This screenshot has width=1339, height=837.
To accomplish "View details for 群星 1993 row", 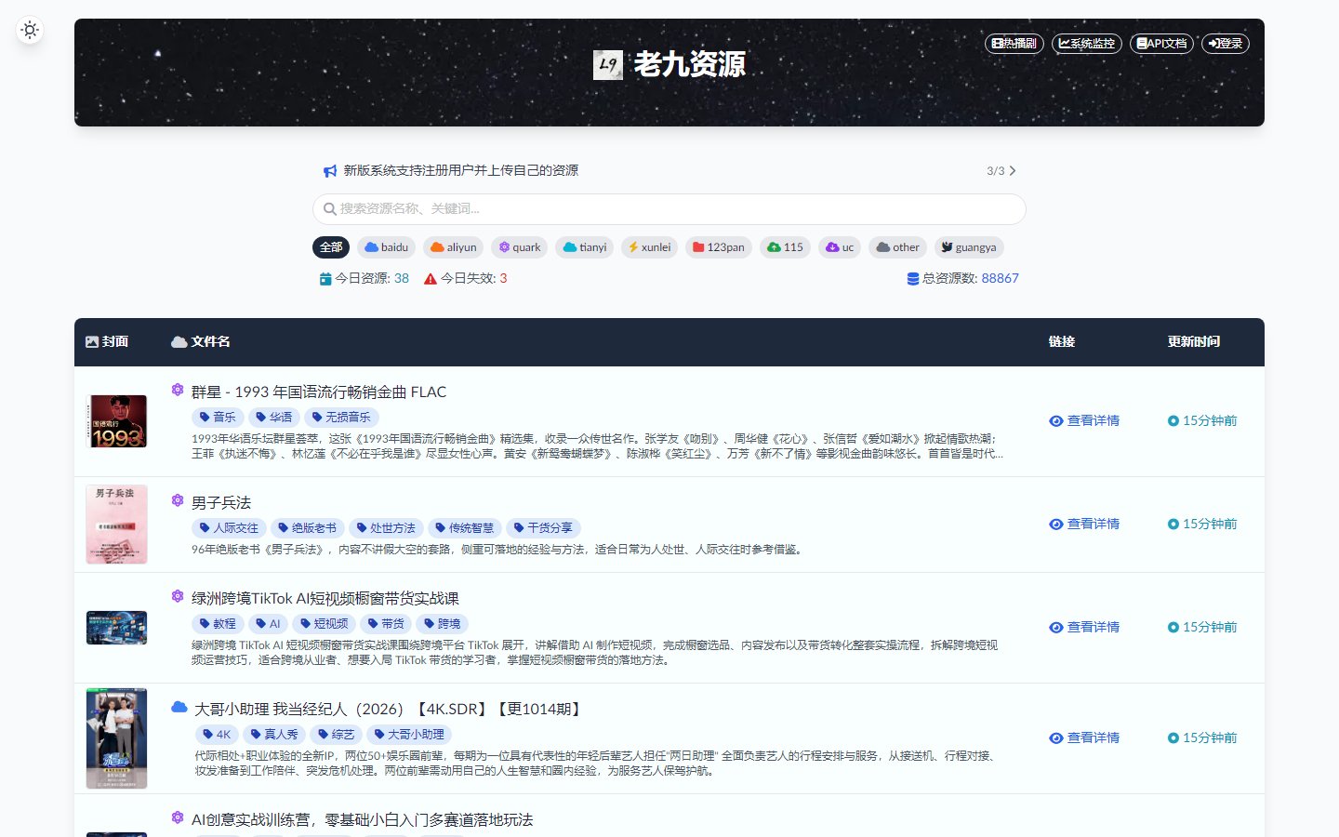I will (1084, 421).
